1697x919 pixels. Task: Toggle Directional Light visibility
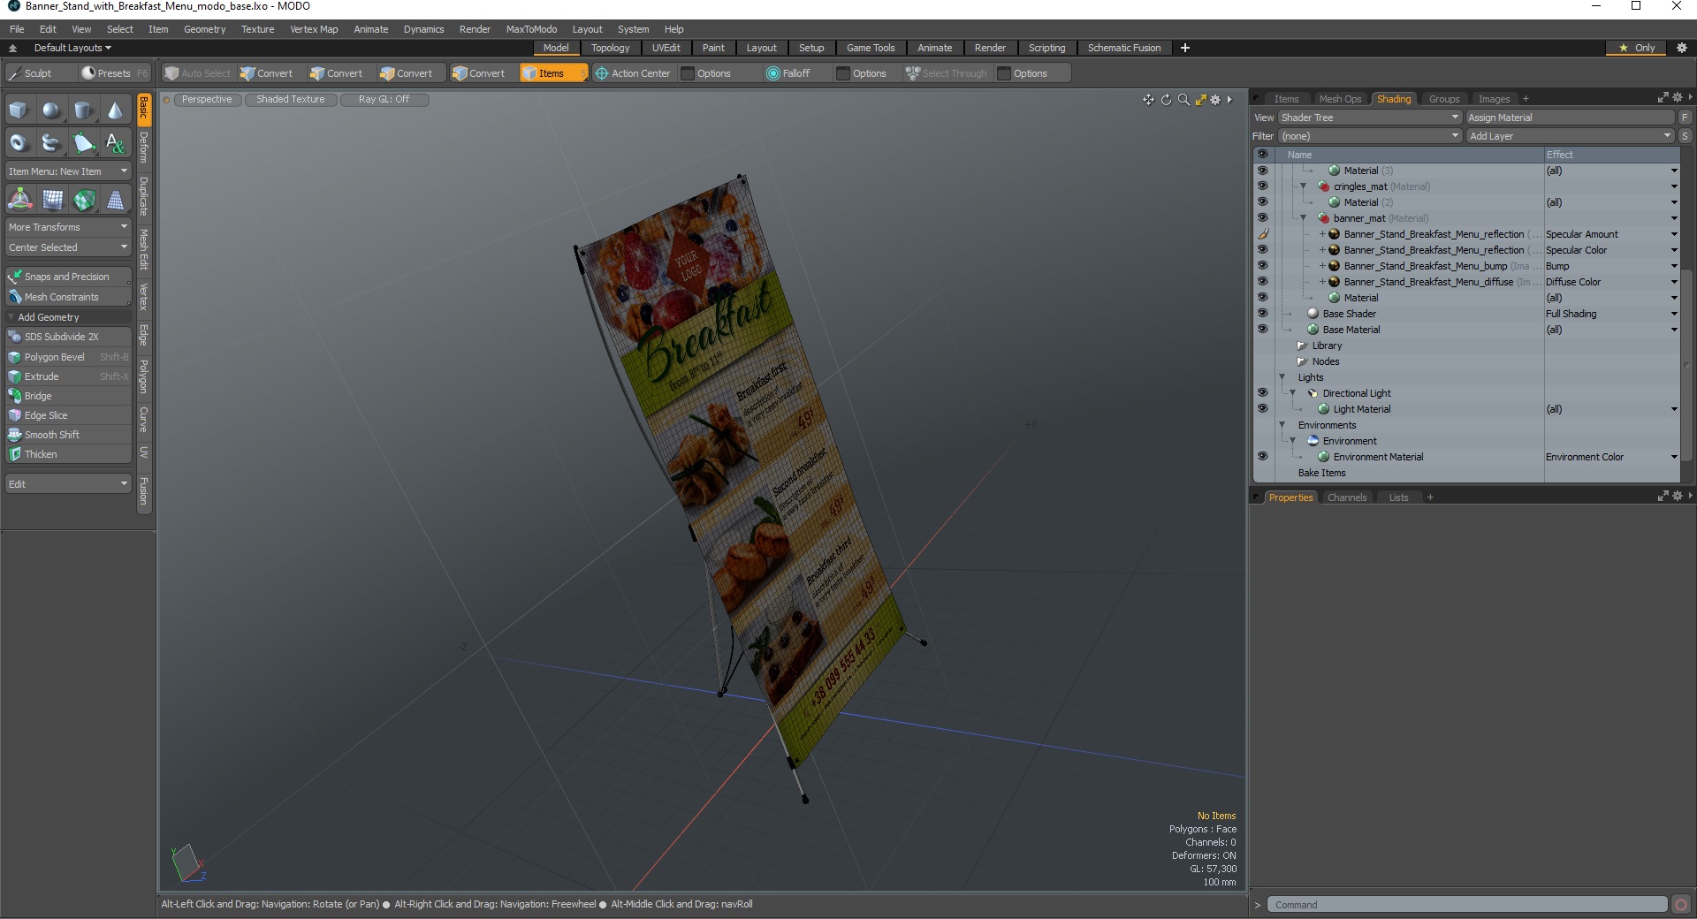pyautogui.click(x=1262, y=393)
